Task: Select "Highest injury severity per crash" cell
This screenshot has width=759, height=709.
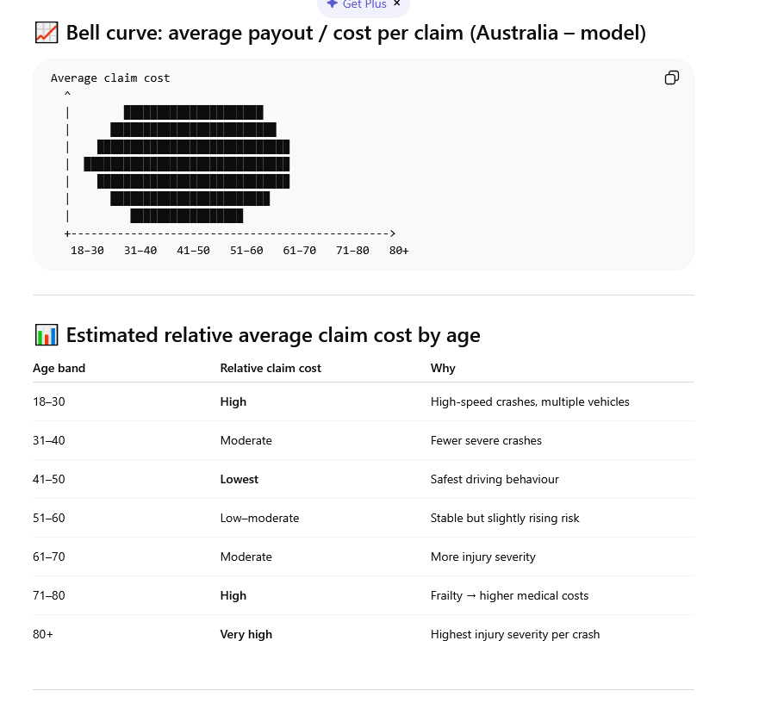Action: [515, 634]
